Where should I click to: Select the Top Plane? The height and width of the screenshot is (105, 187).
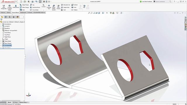tap(6, 35)
